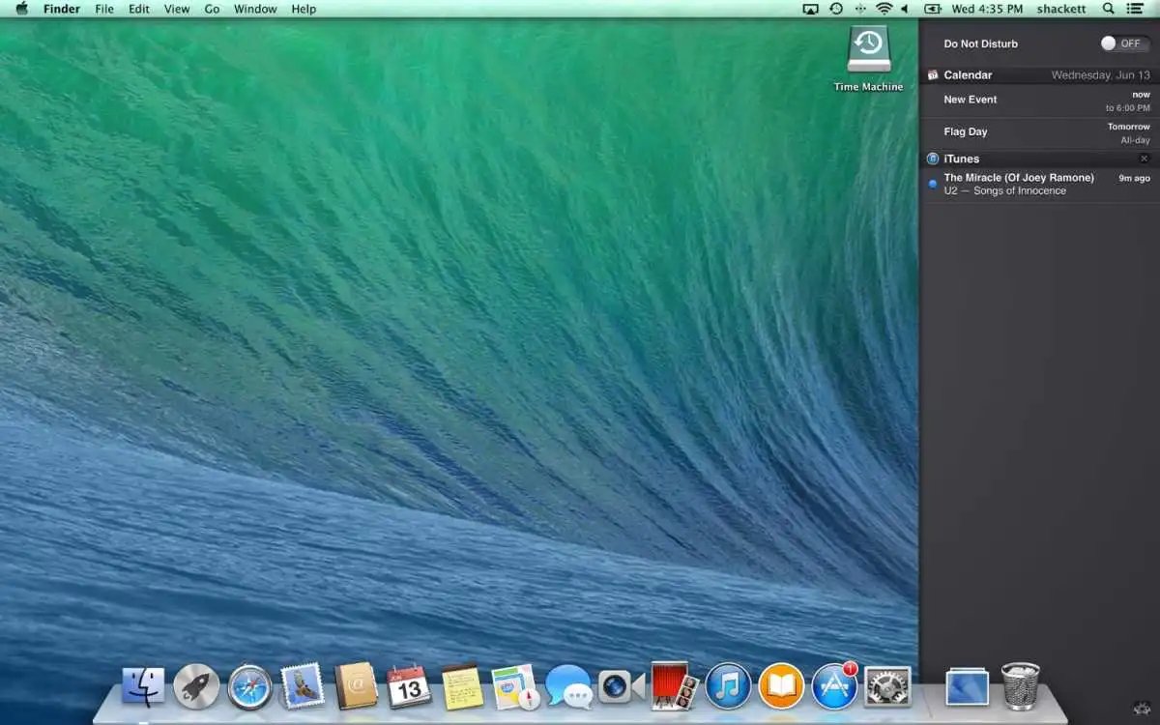Open the Go menu in Finder
The height and width of the screenshot is (725, 1160).
pos(212,9)
